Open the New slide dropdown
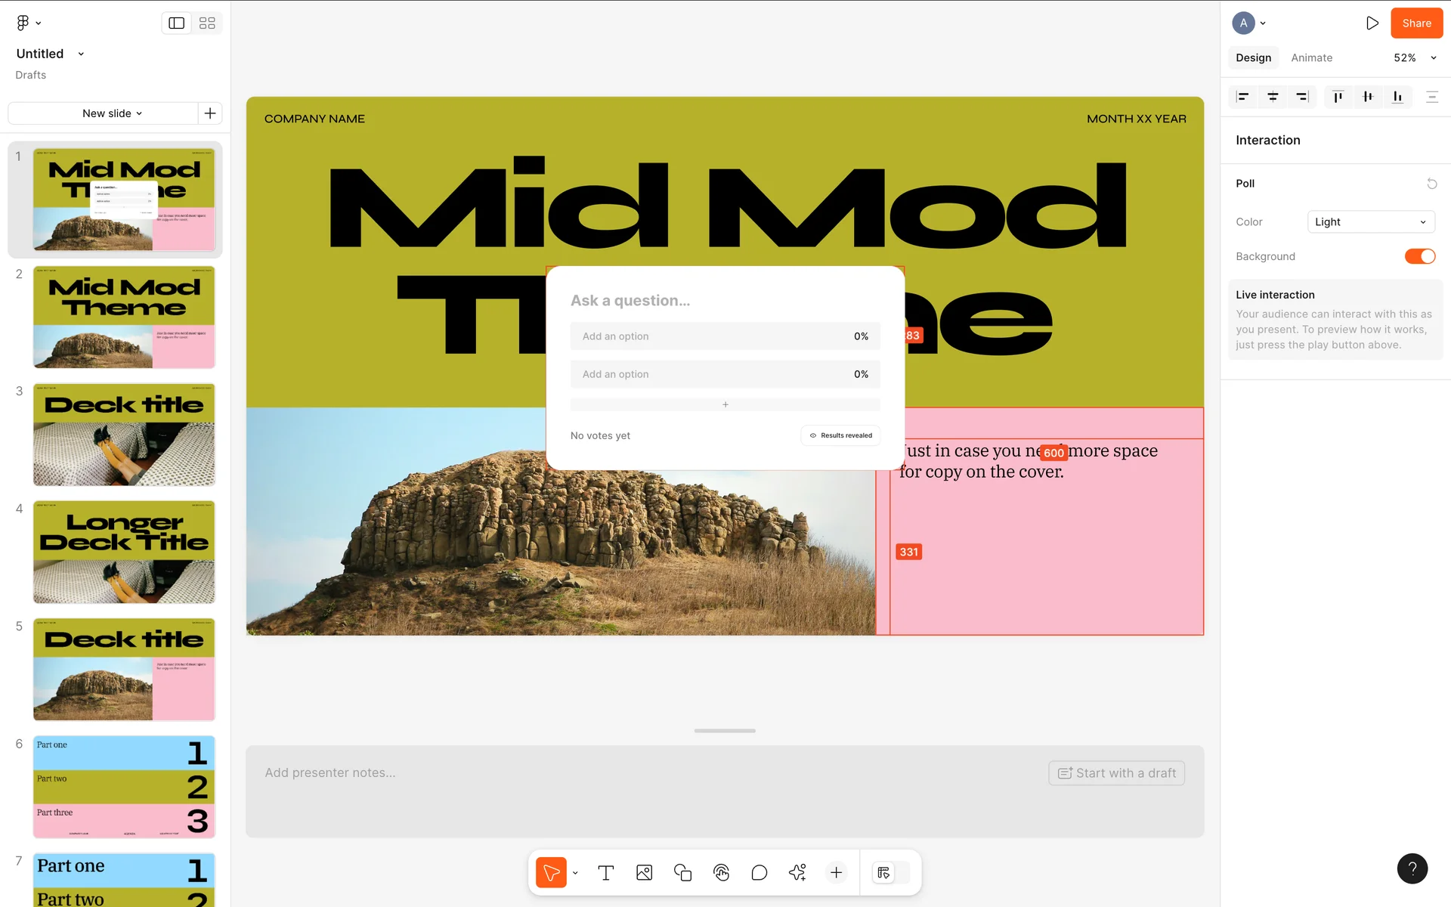The image size is (1451, 907). [112, 113]
